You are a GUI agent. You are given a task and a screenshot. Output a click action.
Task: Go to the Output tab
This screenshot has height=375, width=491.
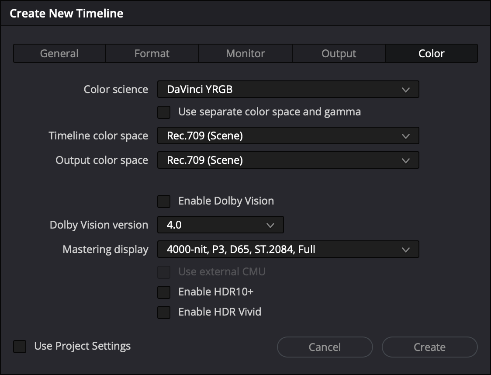[339, 54]
